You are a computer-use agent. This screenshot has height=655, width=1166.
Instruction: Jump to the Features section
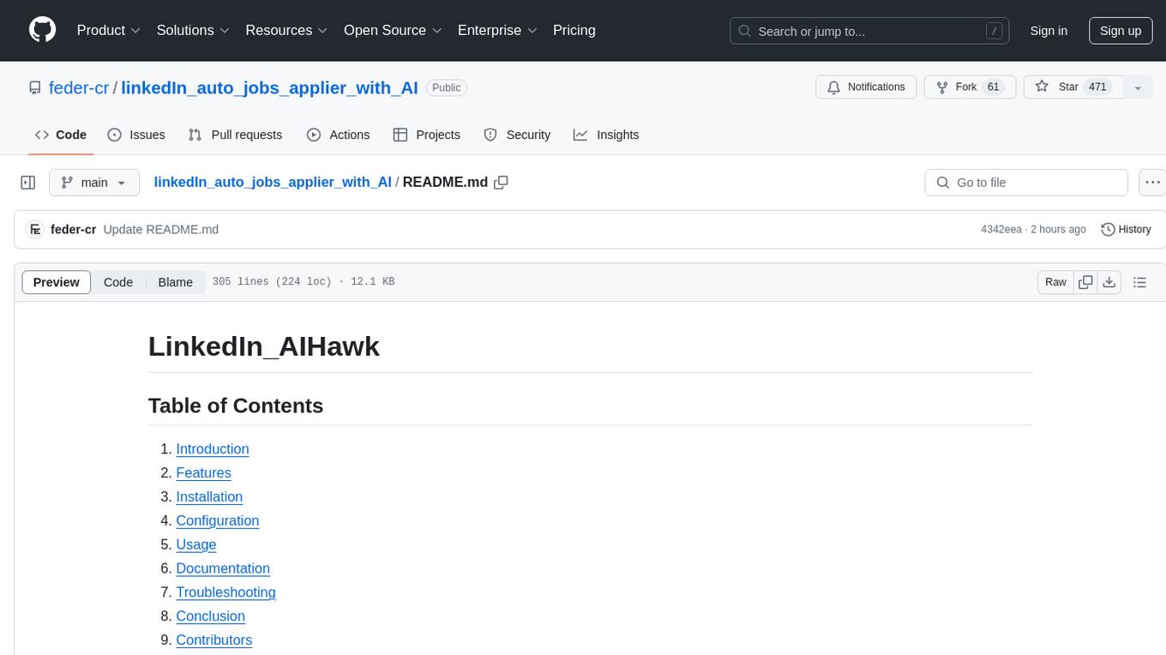(x=203, y=473)
